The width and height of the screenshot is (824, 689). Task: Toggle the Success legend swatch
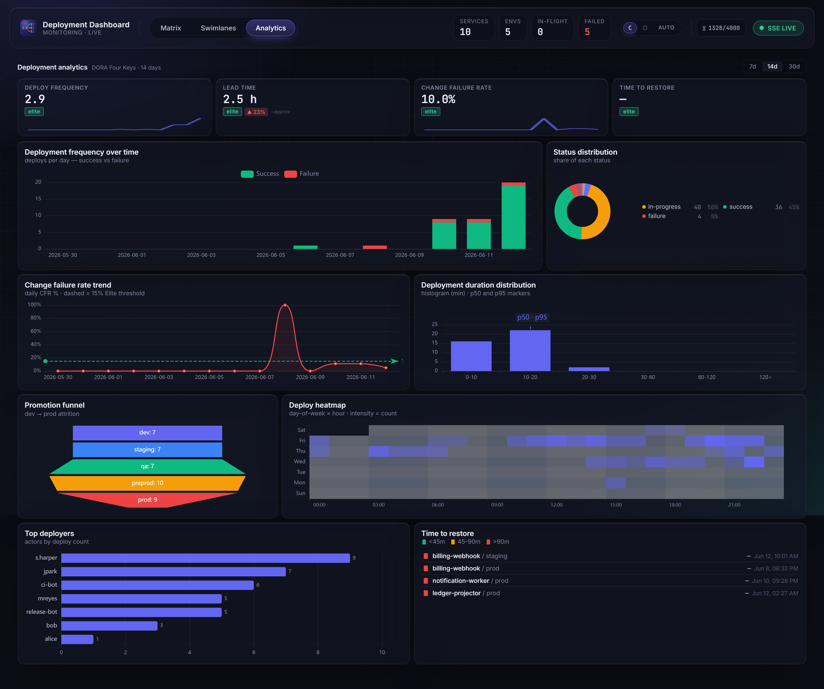pos(247,174)
